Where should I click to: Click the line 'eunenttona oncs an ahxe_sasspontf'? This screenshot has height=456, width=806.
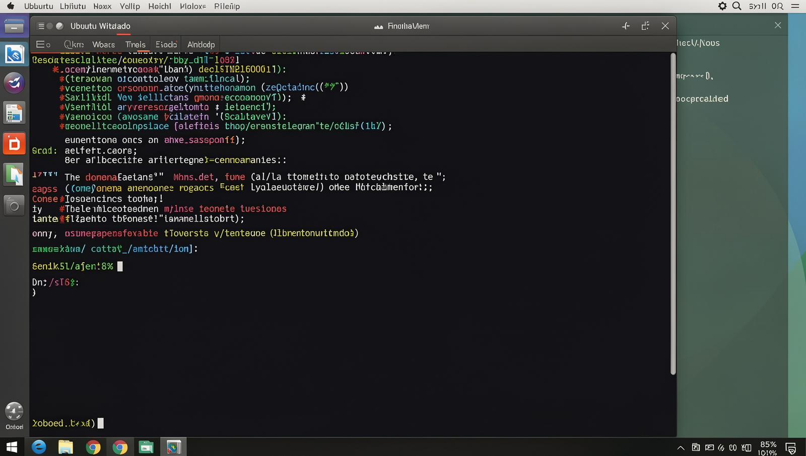pos(155,140)
